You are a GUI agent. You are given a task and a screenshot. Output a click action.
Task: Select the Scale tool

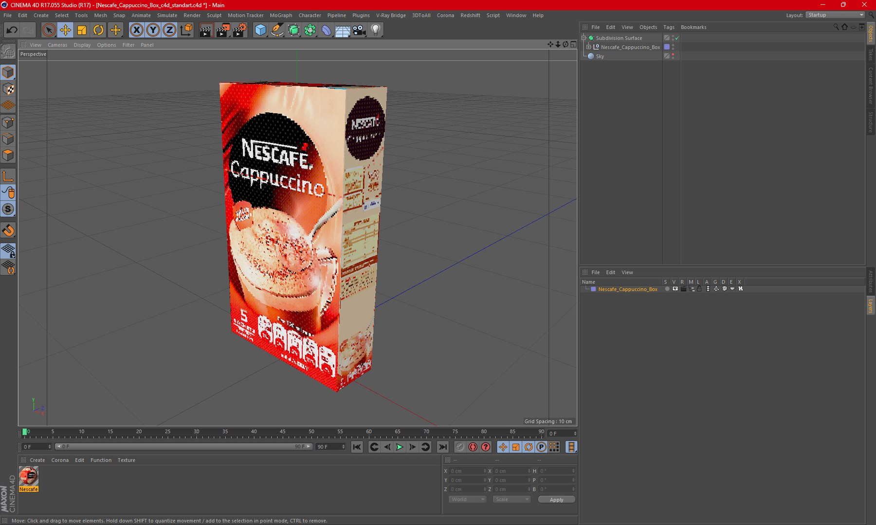tap(82, 30)
